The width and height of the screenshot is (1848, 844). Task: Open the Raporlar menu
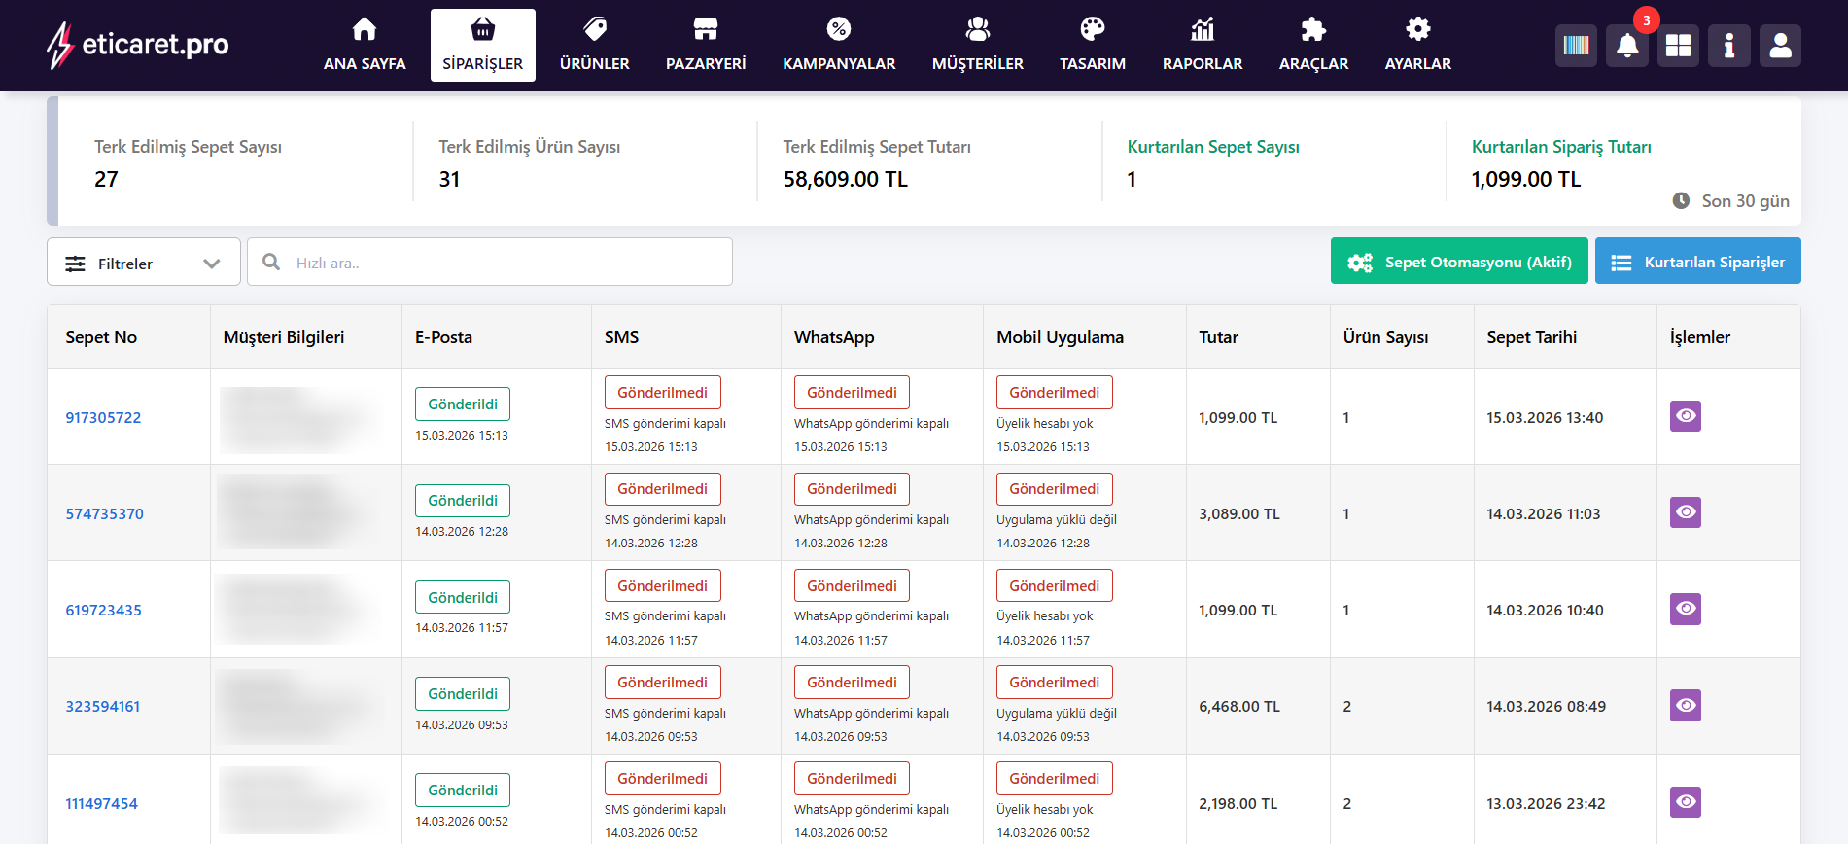1202,45
